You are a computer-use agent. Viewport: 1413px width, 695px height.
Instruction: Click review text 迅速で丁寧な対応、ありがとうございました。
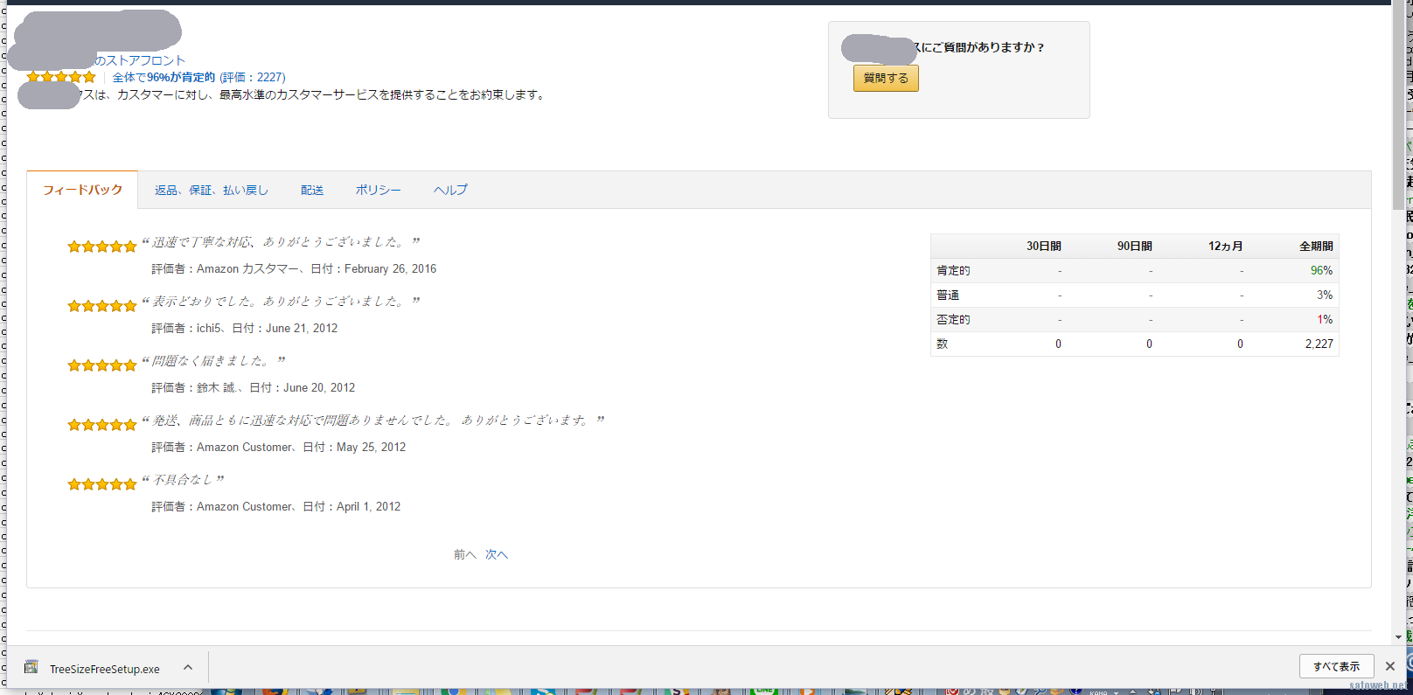pyautogui.click(x=278, y=241)
